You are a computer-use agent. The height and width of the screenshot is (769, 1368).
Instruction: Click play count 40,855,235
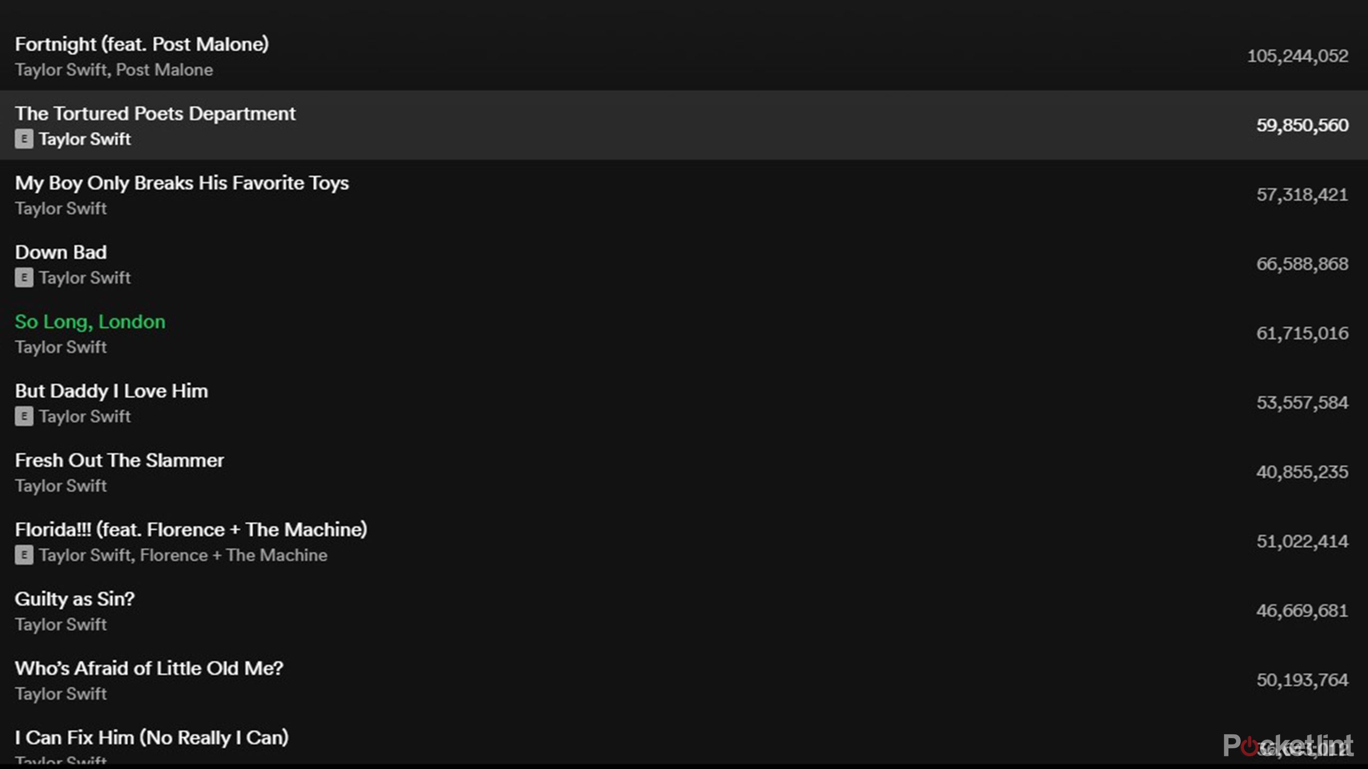(x=1302, y=473)
